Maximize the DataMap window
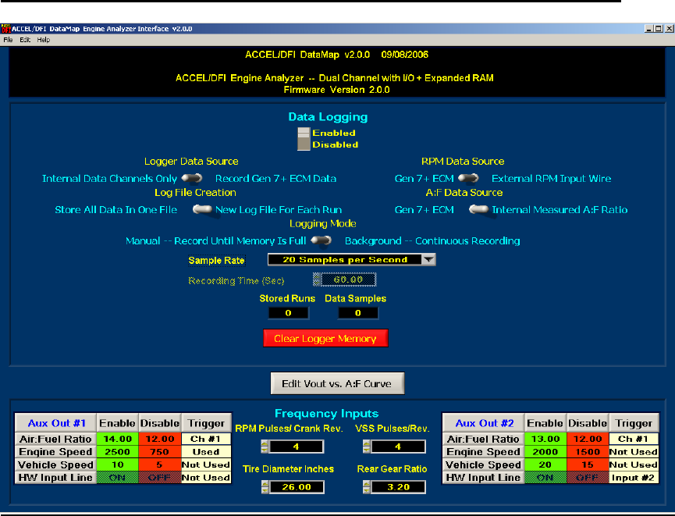 (659, 29)
